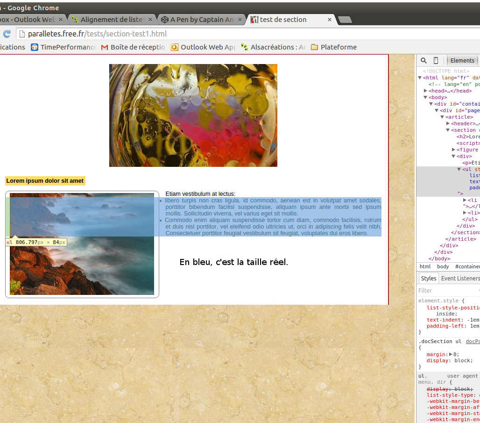Collapse the article node in the DOM tree

[x=442, y=117]
